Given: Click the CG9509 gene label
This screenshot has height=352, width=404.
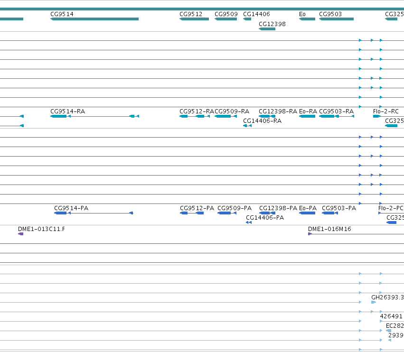Looking at the screenshot, I should coord(226,14).
